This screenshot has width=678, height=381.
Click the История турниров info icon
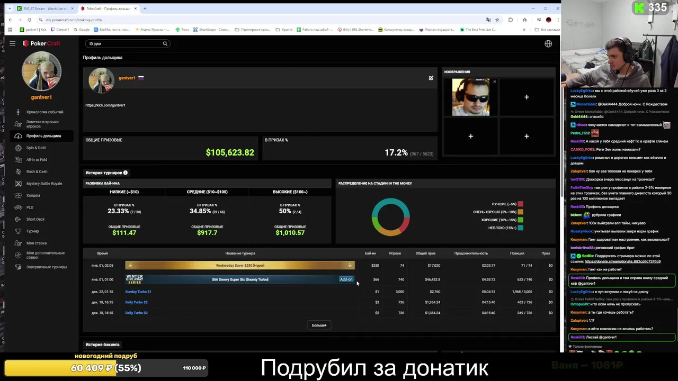[126, 173]
